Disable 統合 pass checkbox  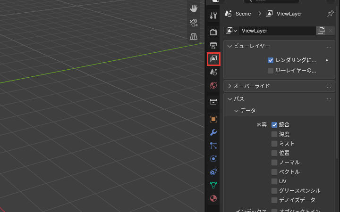(x=274, y=125)
